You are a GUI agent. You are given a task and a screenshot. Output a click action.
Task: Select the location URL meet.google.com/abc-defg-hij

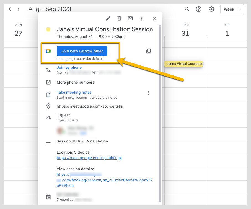90,106
